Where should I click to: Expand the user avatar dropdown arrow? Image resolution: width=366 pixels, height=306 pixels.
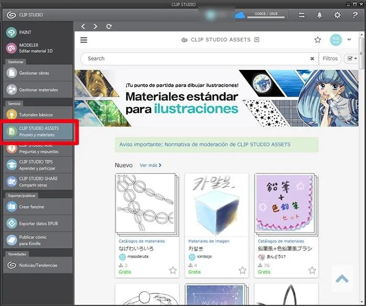point(349,40)
